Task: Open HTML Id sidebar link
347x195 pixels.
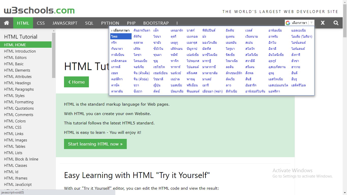Action: tap(11, 172)
